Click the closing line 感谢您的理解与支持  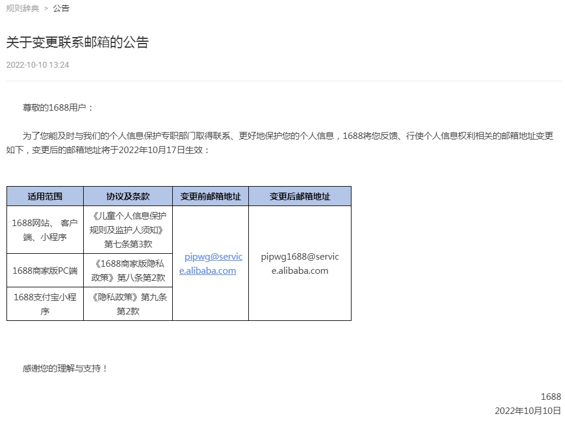point(65,368)
